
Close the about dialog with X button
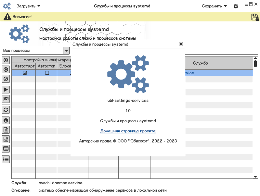click(x=181, y=44)
